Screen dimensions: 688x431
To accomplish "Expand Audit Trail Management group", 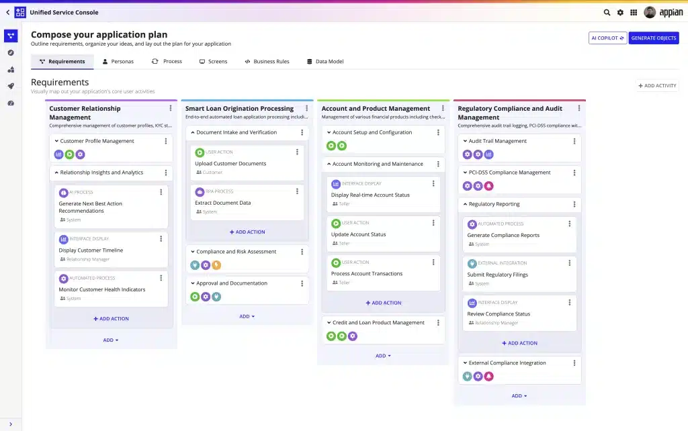I will [x=465, y=141].
